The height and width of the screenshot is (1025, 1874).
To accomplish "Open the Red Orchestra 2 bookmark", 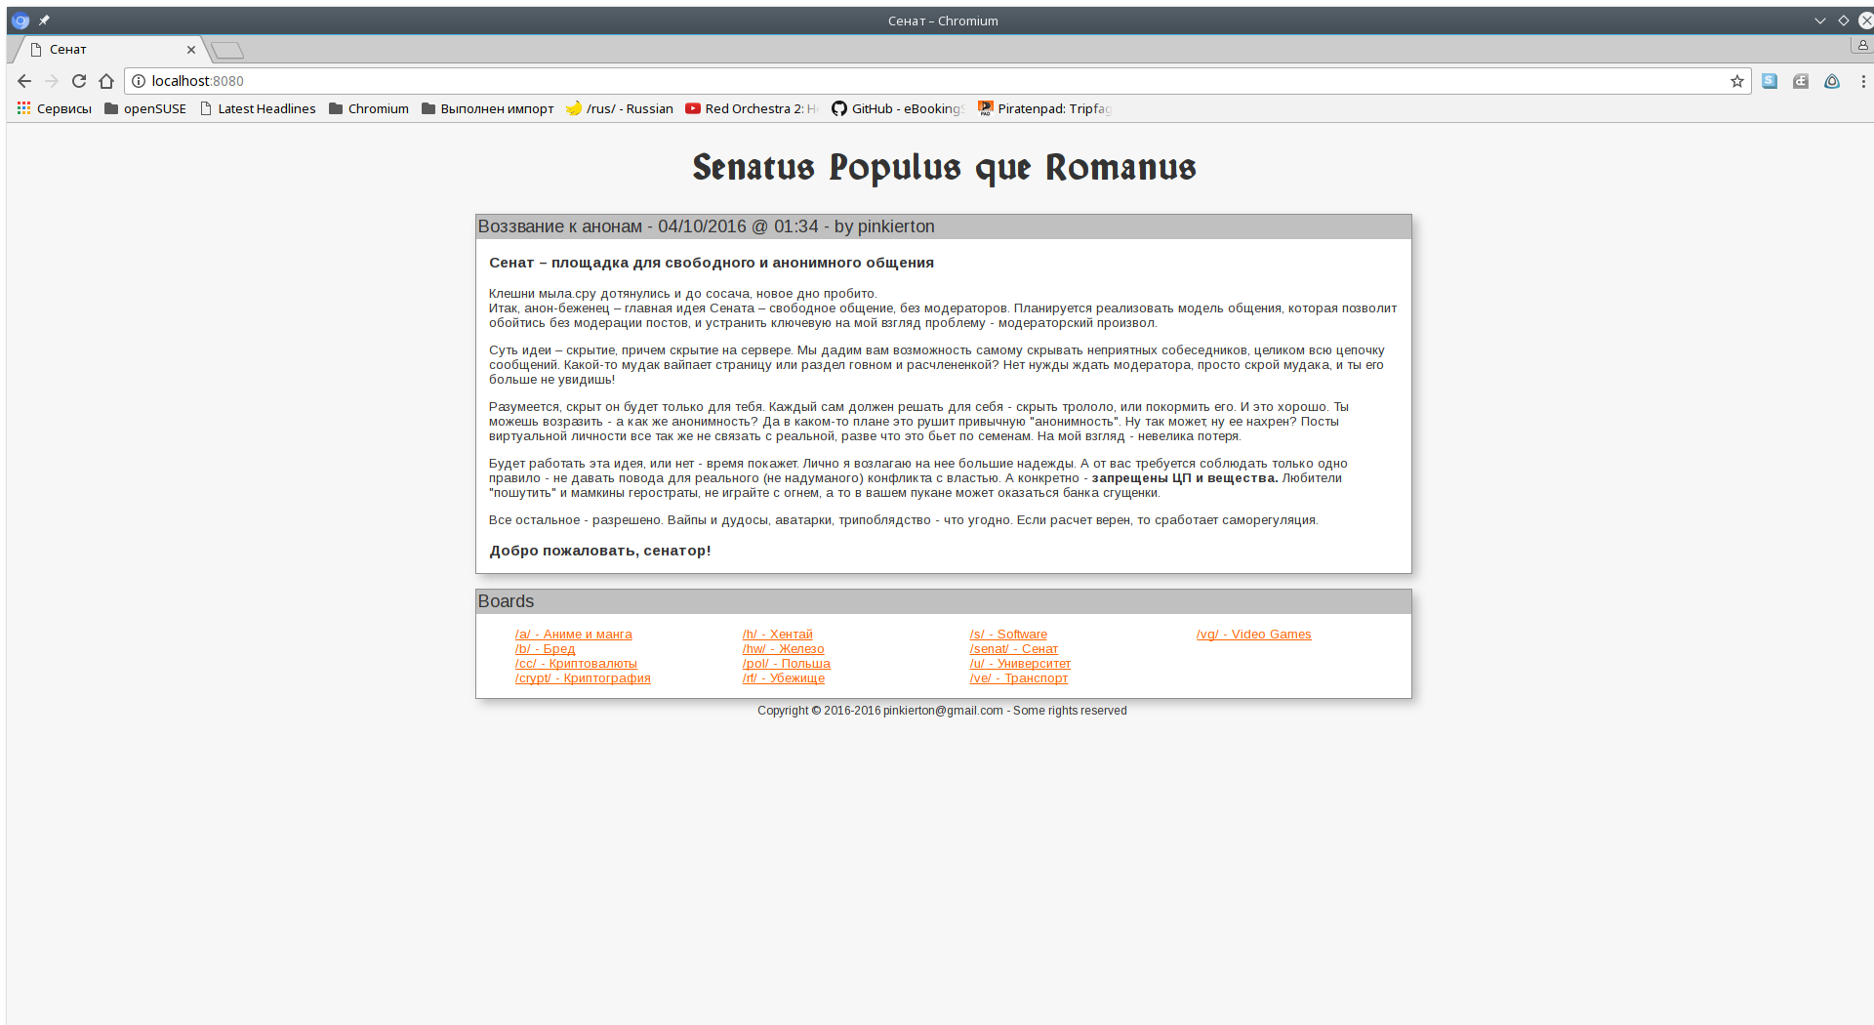I will click(753, 108).
